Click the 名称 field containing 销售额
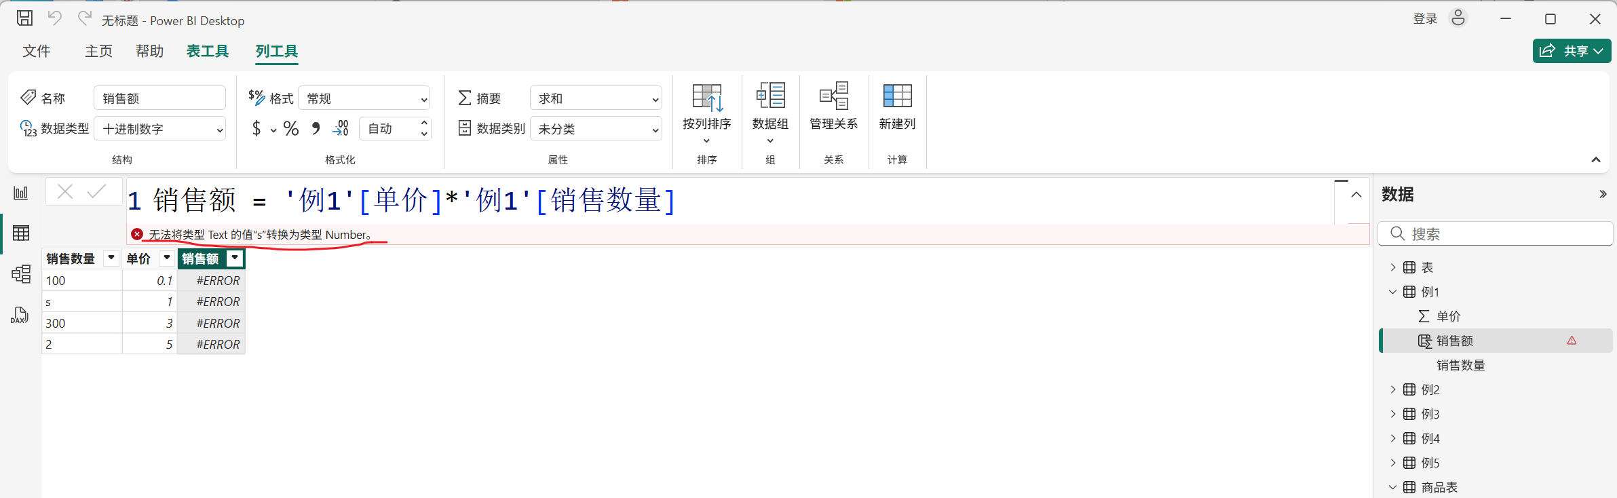The height and width of the screenshot is (498, 1617). point(159,98)
